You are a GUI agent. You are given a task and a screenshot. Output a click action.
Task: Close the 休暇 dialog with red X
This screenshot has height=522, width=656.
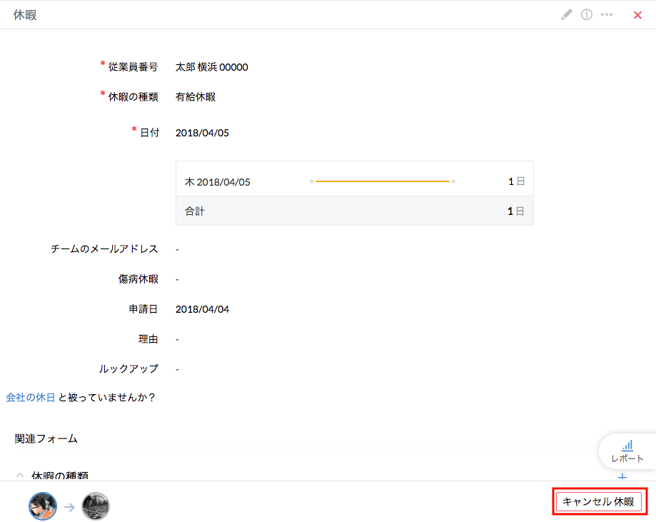[x=637, y=16]
